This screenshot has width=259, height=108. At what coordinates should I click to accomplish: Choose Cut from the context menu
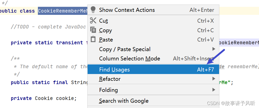pos(103,21)
